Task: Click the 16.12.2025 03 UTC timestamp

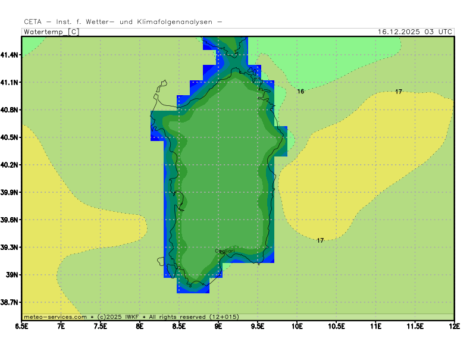Action: 415,32
